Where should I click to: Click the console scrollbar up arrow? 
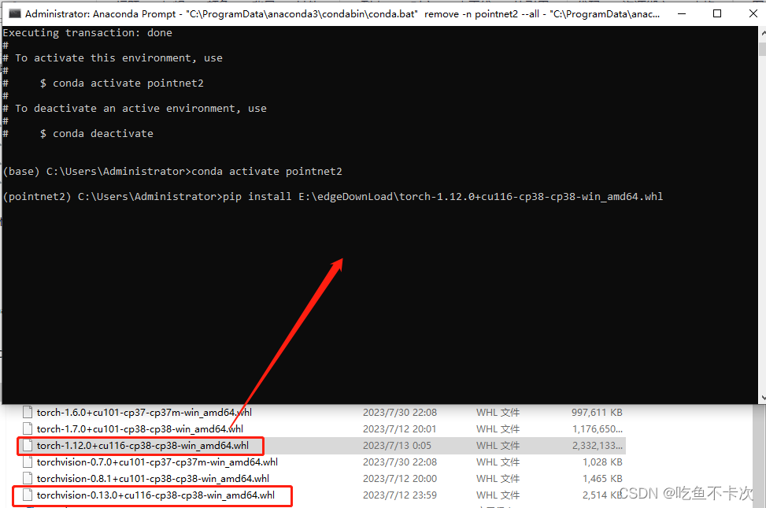coord(762,33)
